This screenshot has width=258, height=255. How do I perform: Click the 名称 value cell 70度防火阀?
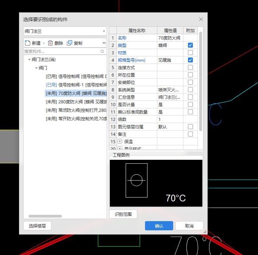pos(170,38)
